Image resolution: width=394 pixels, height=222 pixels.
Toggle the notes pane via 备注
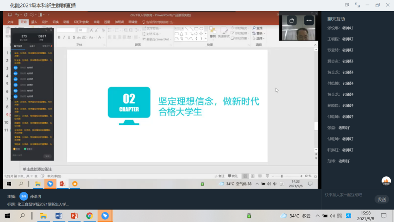pos(219,176)
